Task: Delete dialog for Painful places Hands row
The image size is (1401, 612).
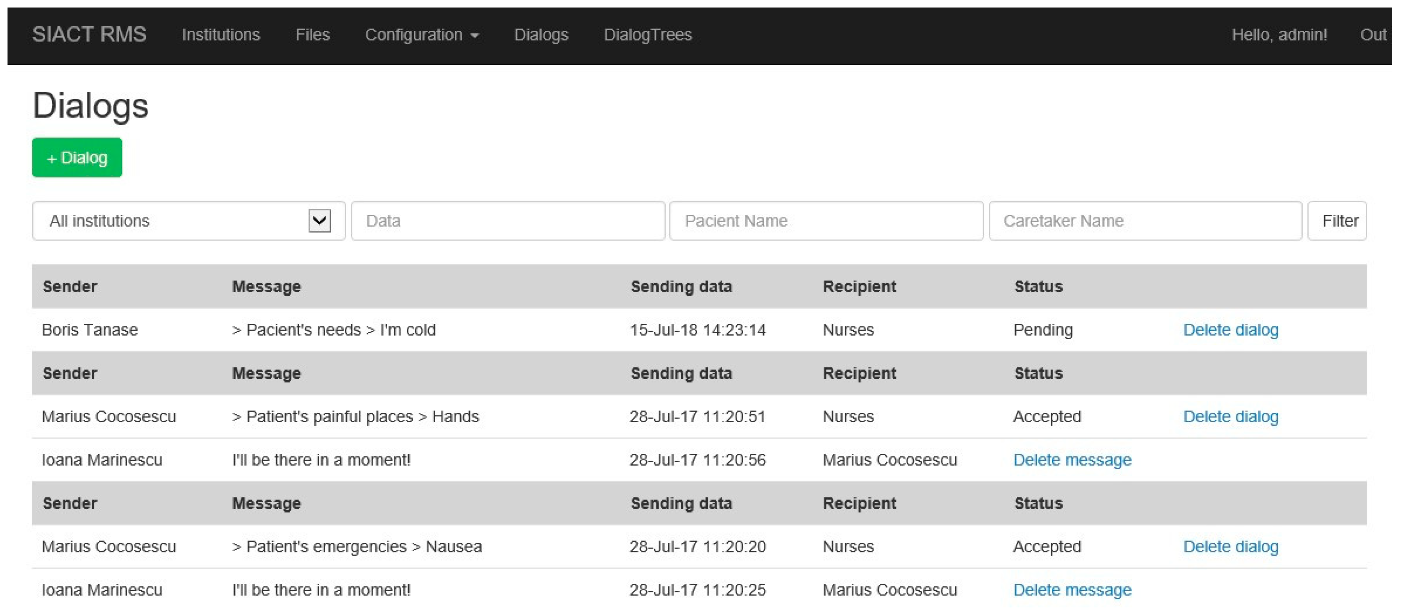Action: [x=1230, y=416]
